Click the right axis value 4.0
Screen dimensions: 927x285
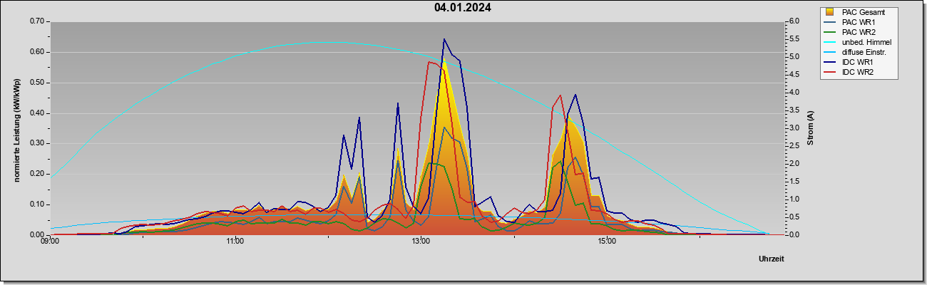(x=796, y=93)
